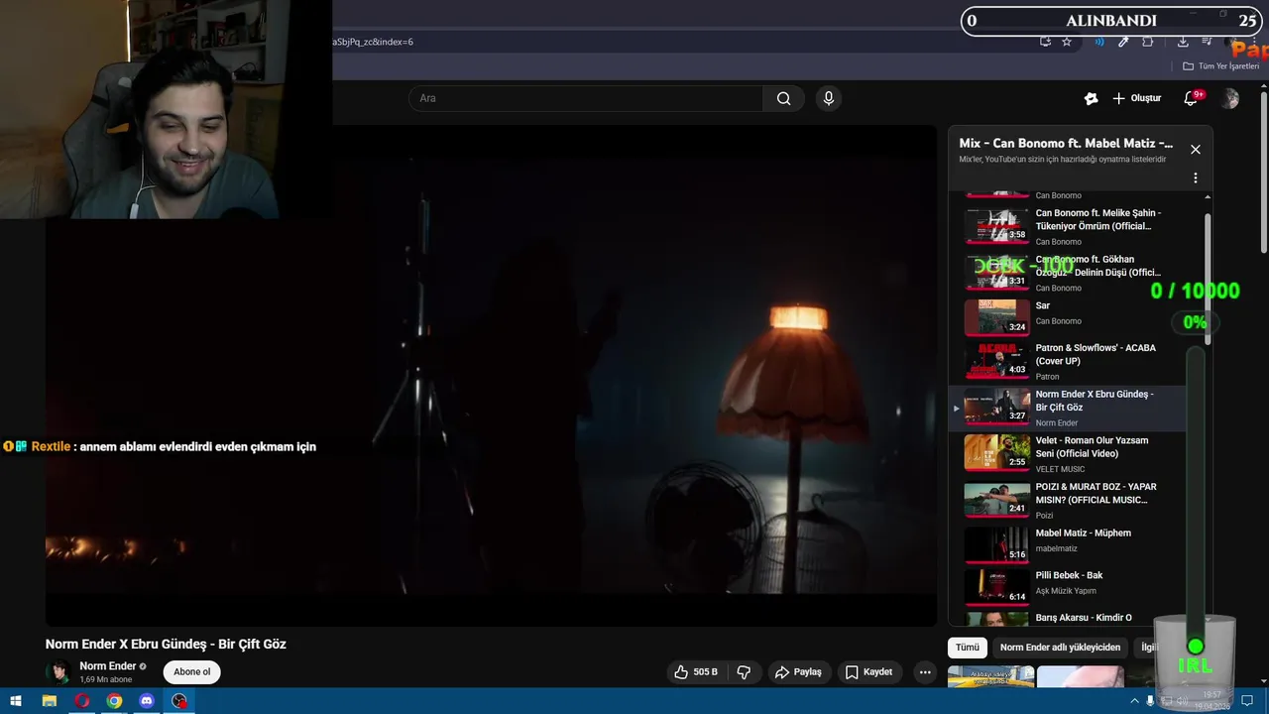Like the video showing 505 B
The height and width of the screenshot is (714, 1269).
(695, 672)
